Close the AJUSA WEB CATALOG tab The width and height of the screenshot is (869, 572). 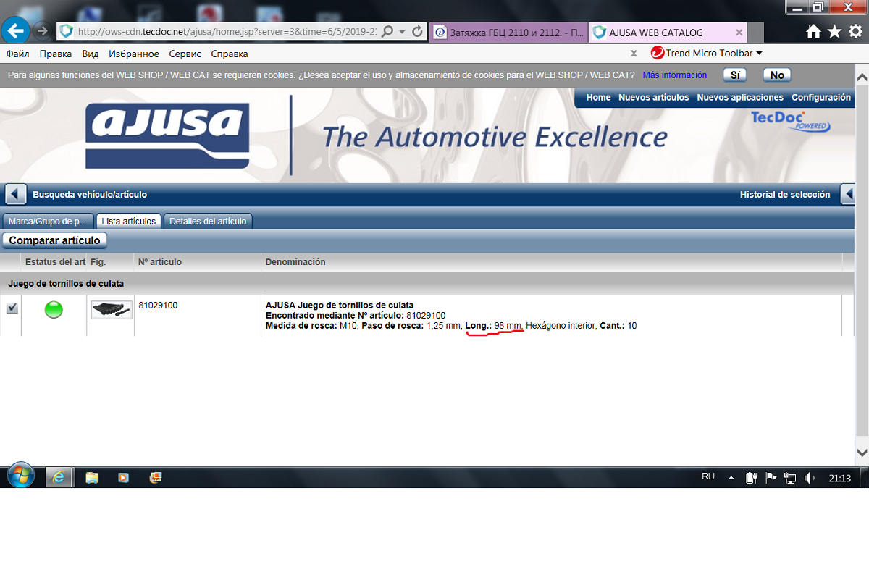(739, 33)
